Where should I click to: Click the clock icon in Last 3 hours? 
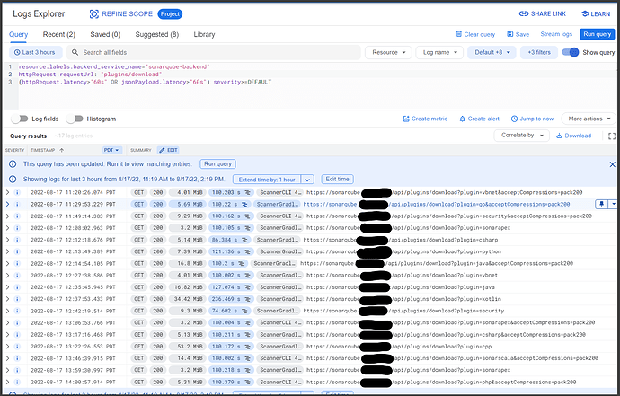(17, 52)
